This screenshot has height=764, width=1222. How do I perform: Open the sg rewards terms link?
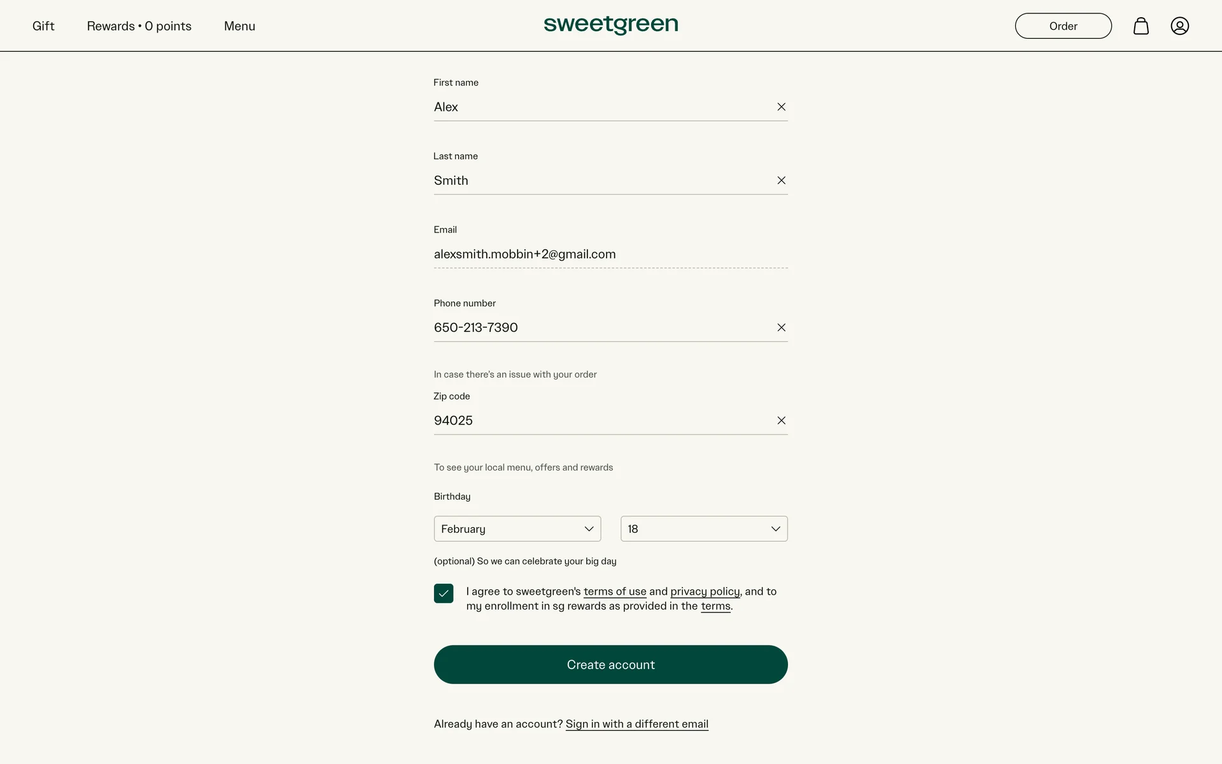tap(715, 606)
